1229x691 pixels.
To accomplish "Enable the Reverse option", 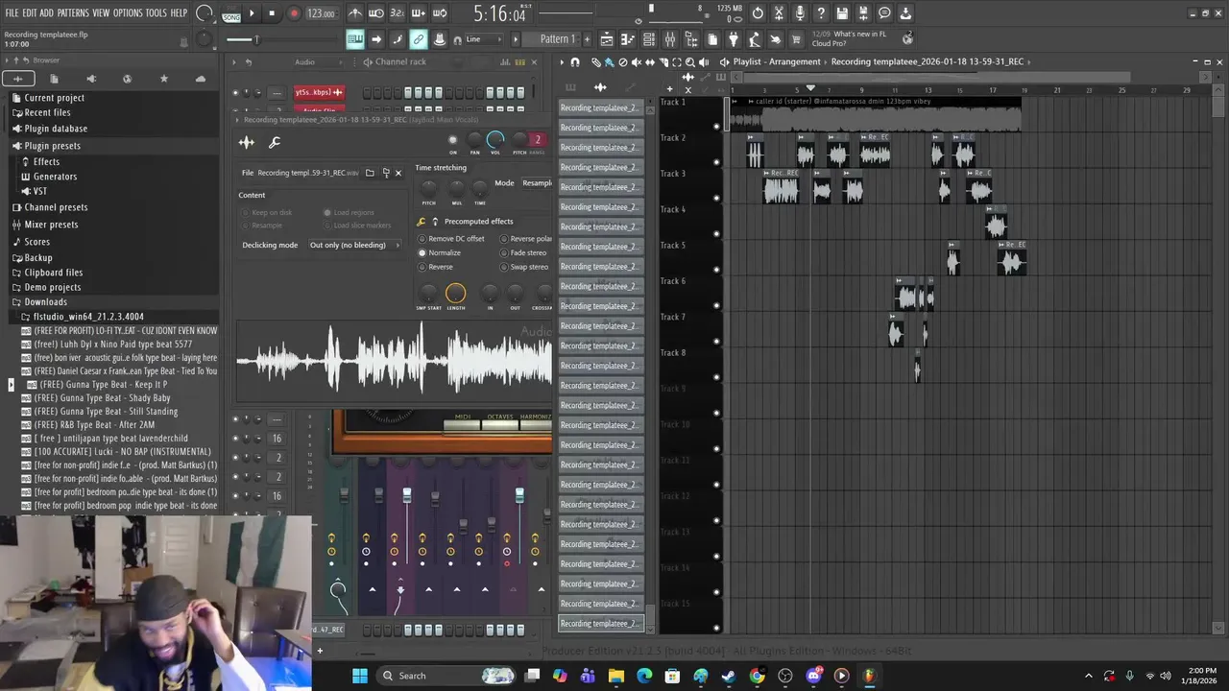I will [x=436, y=267].
